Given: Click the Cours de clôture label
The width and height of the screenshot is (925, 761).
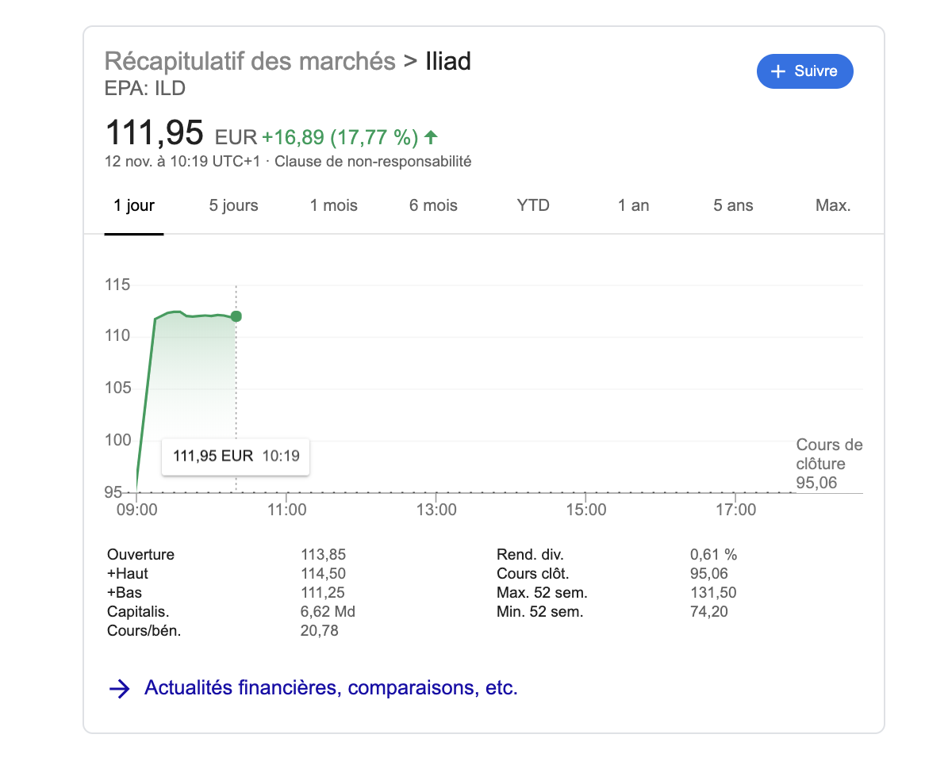Looking at the screenshot, I should coord(829,454).
